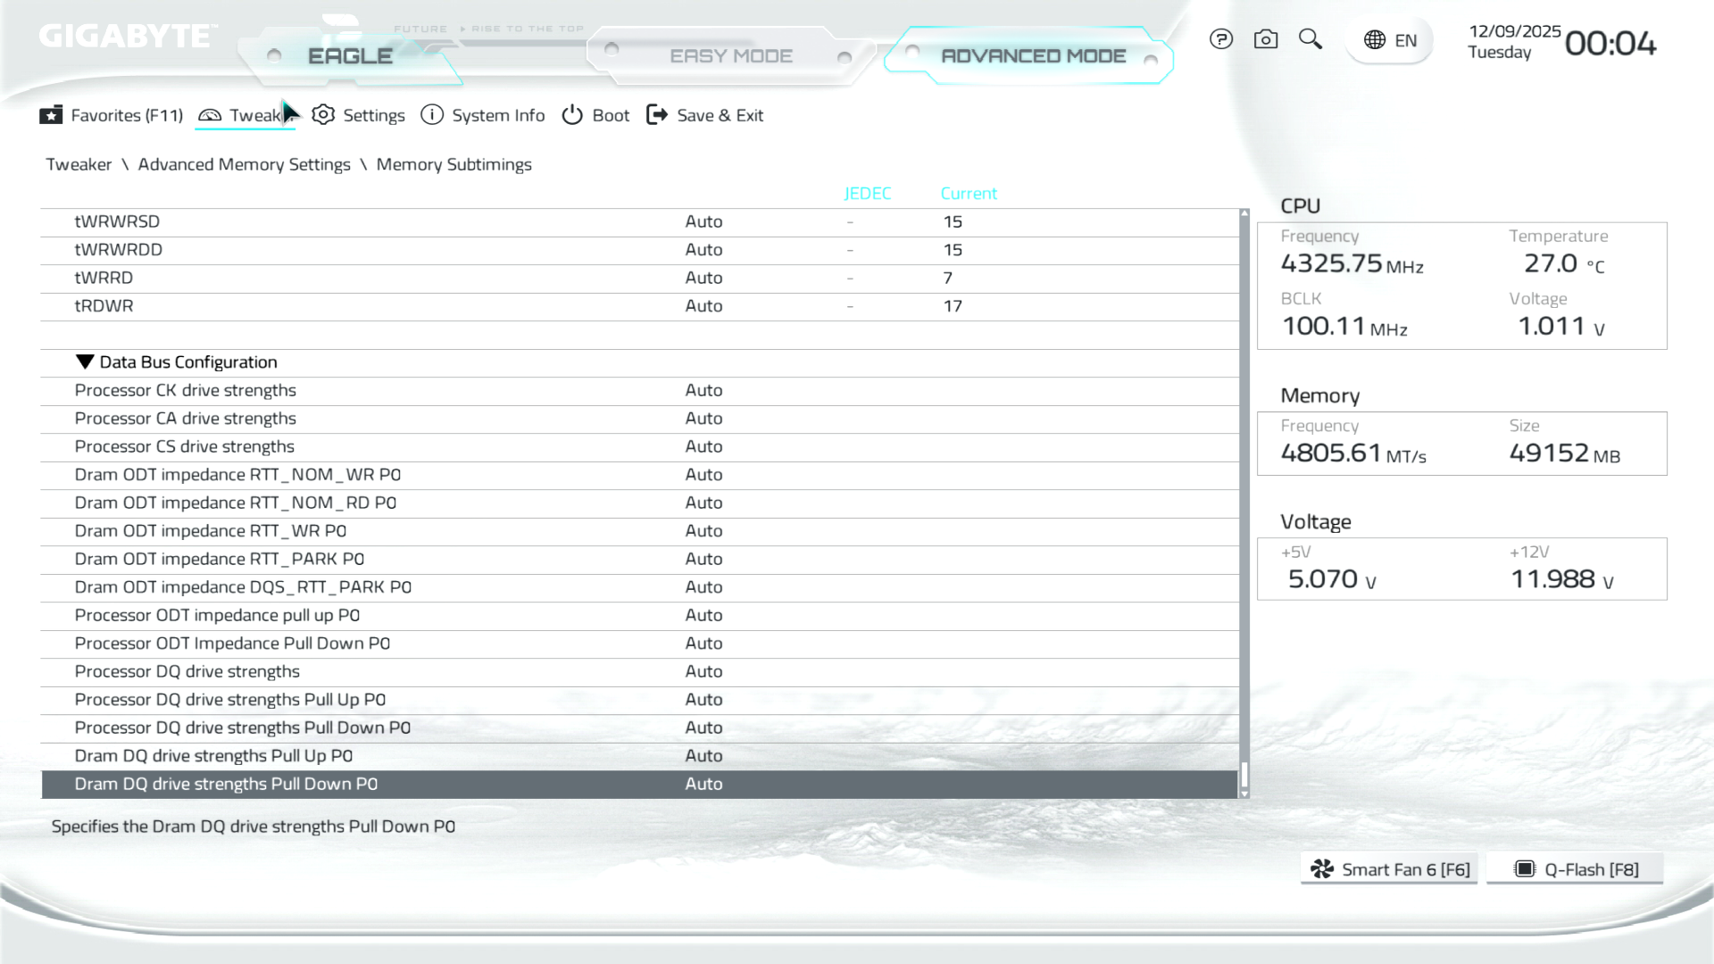Open Processor CK drive strengths Auto option
Viewport: 1714px width, 964px height.
click(x=703, y=390)
